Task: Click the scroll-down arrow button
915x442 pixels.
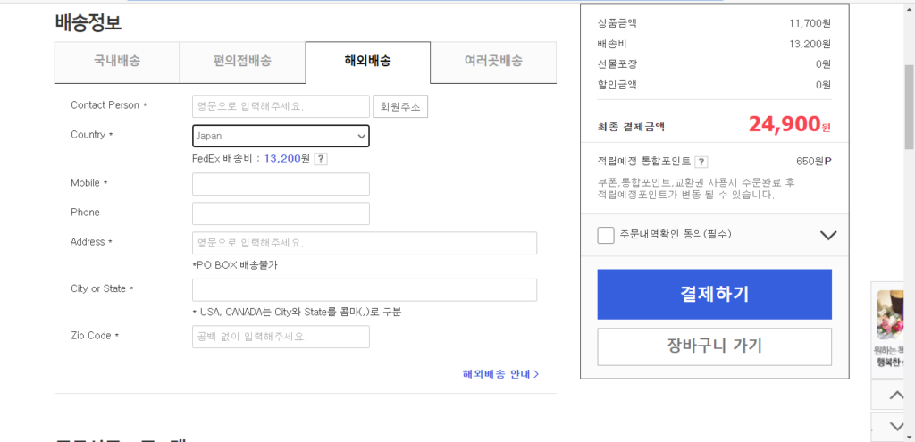Action: 892,425
